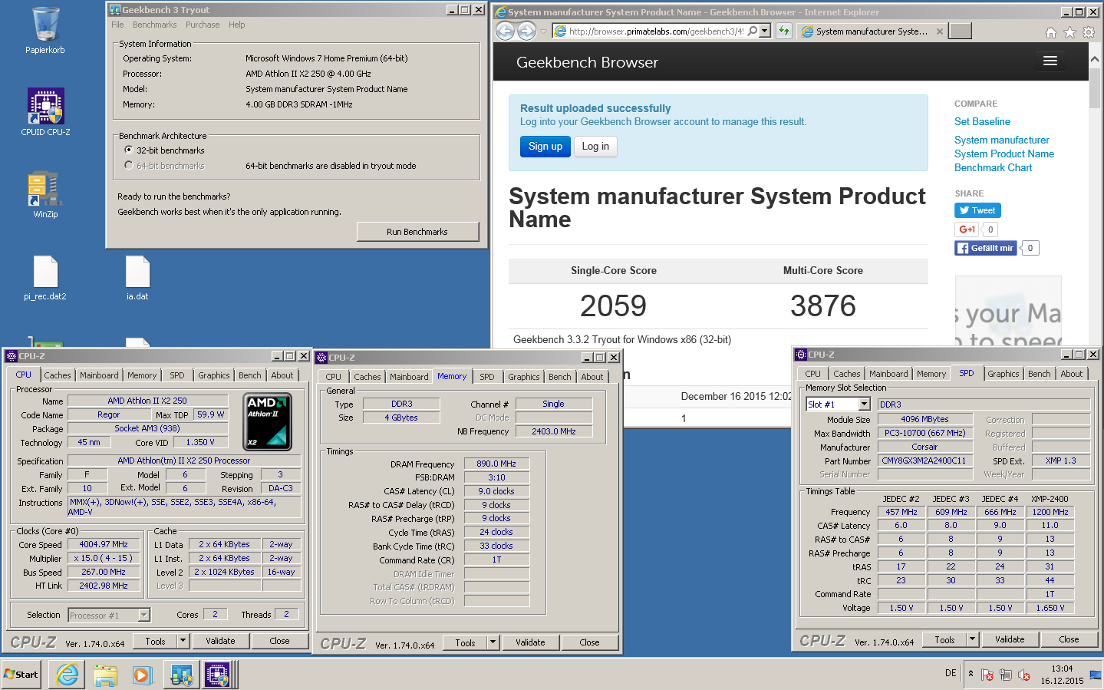Switch to Mainboard tab in left CPU-Z
The width and height of the screenshot is (1104, 690).
pos(99,375)
